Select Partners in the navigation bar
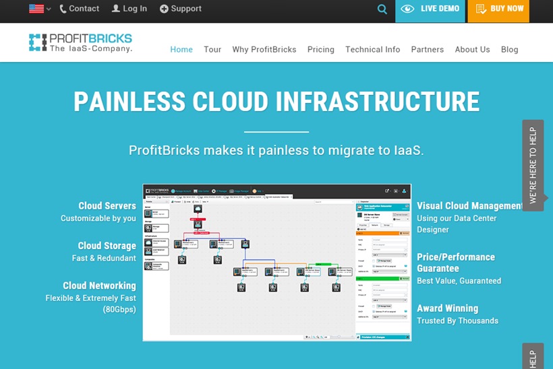553x369 pixels. click(x=428, y=49)
